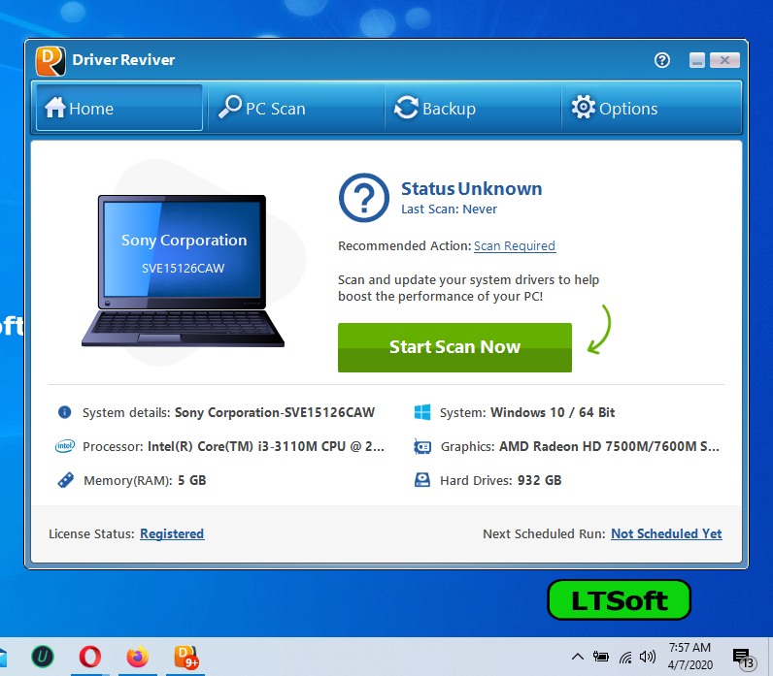The width and height of the screenshot is (773, 676).
Task: Close the Driver Reviver window
Action: [724, 60]
